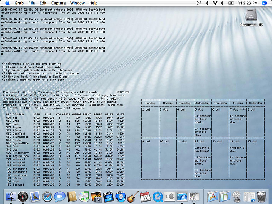Screen dimensions: 272x204
Task: Open the Capture menu
Action: point(58,3)
